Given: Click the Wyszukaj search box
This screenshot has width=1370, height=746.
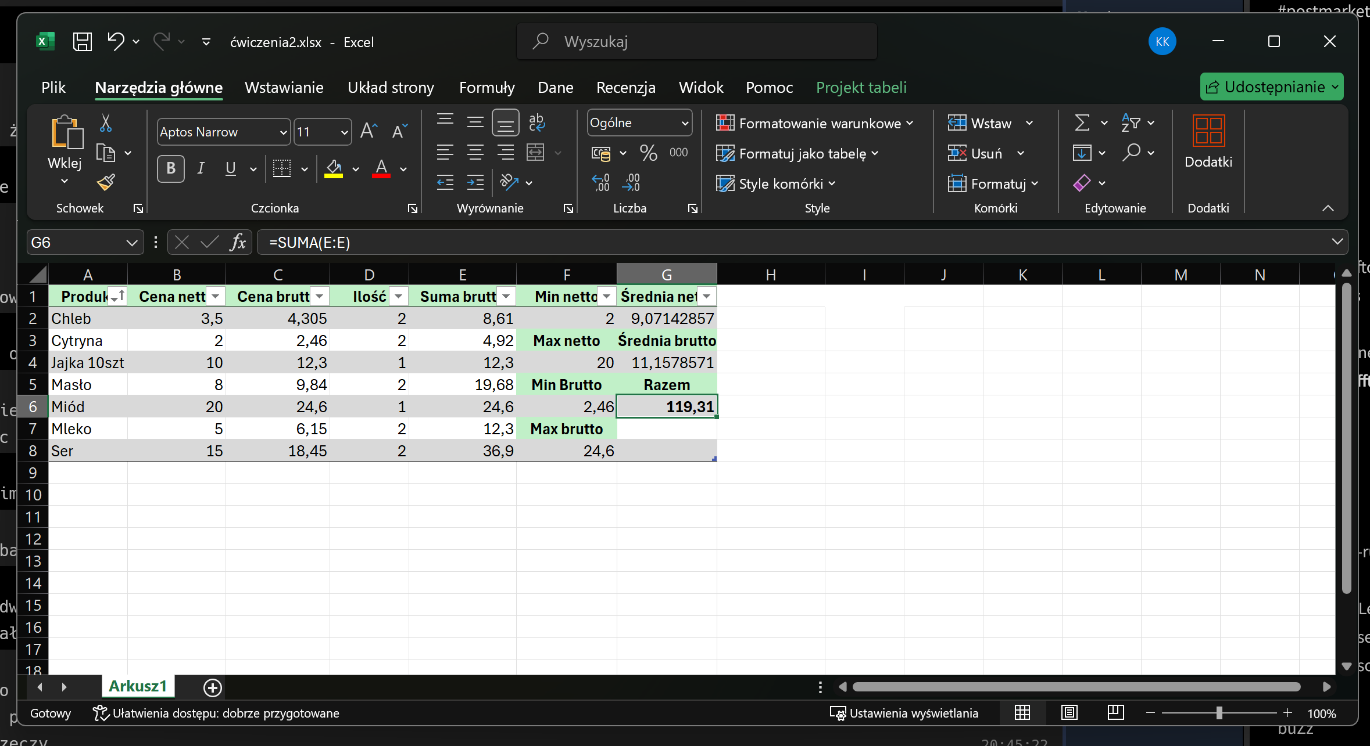Looking at the screenshot, I should click(696, 42).
